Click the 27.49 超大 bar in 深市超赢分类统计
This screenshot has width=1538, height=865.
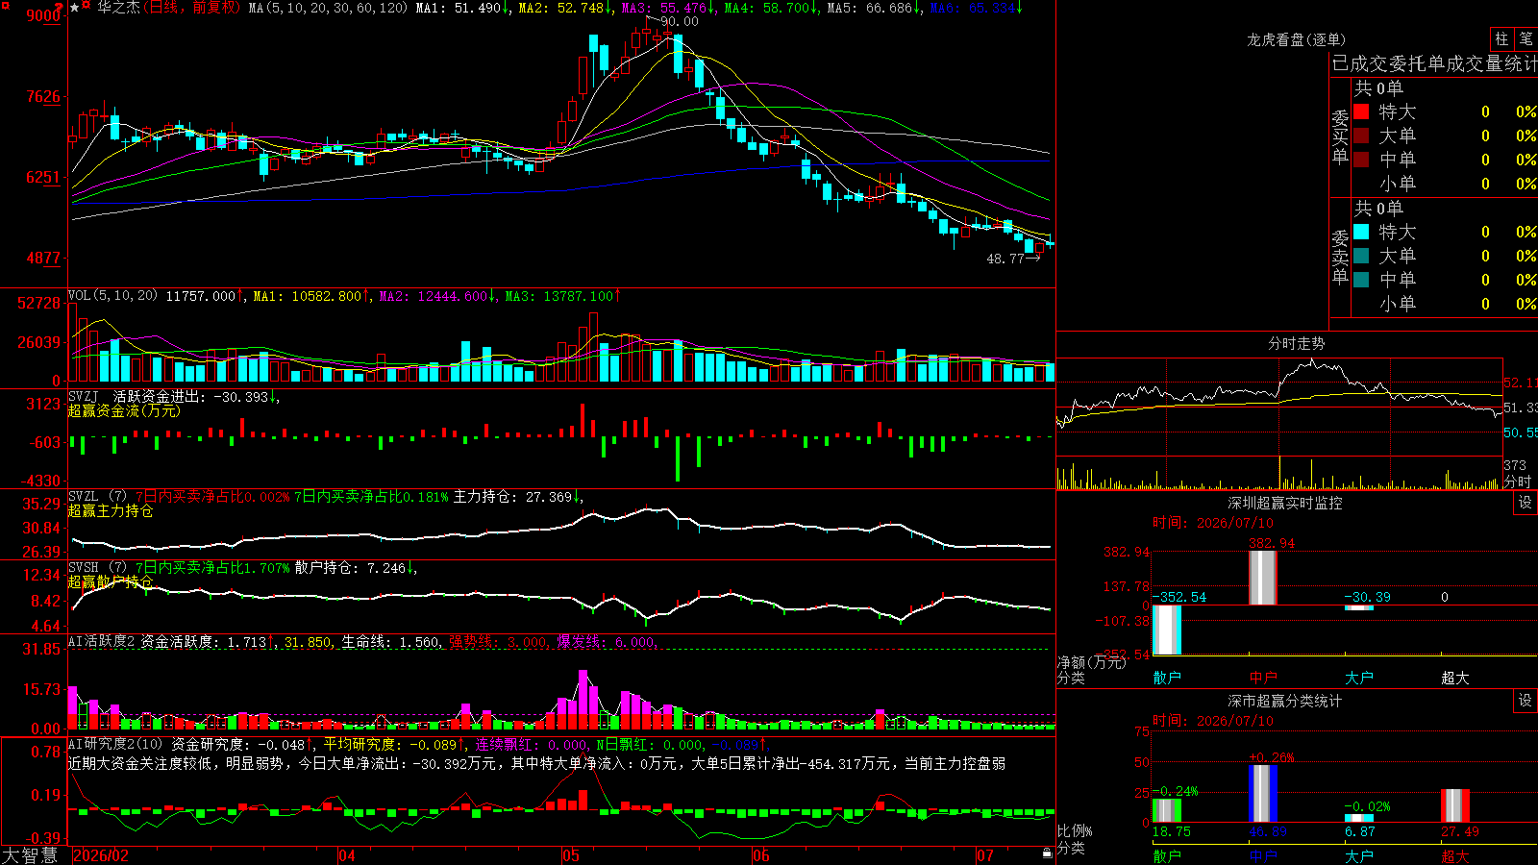1455,805
